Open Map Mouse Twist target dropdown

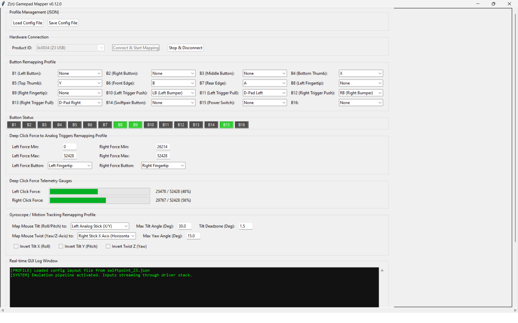pyautogui.click(x=107, y=236)
